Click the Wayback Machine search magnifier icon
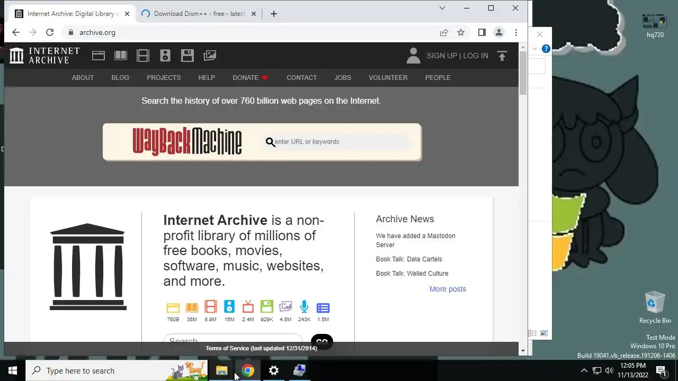 270,142
